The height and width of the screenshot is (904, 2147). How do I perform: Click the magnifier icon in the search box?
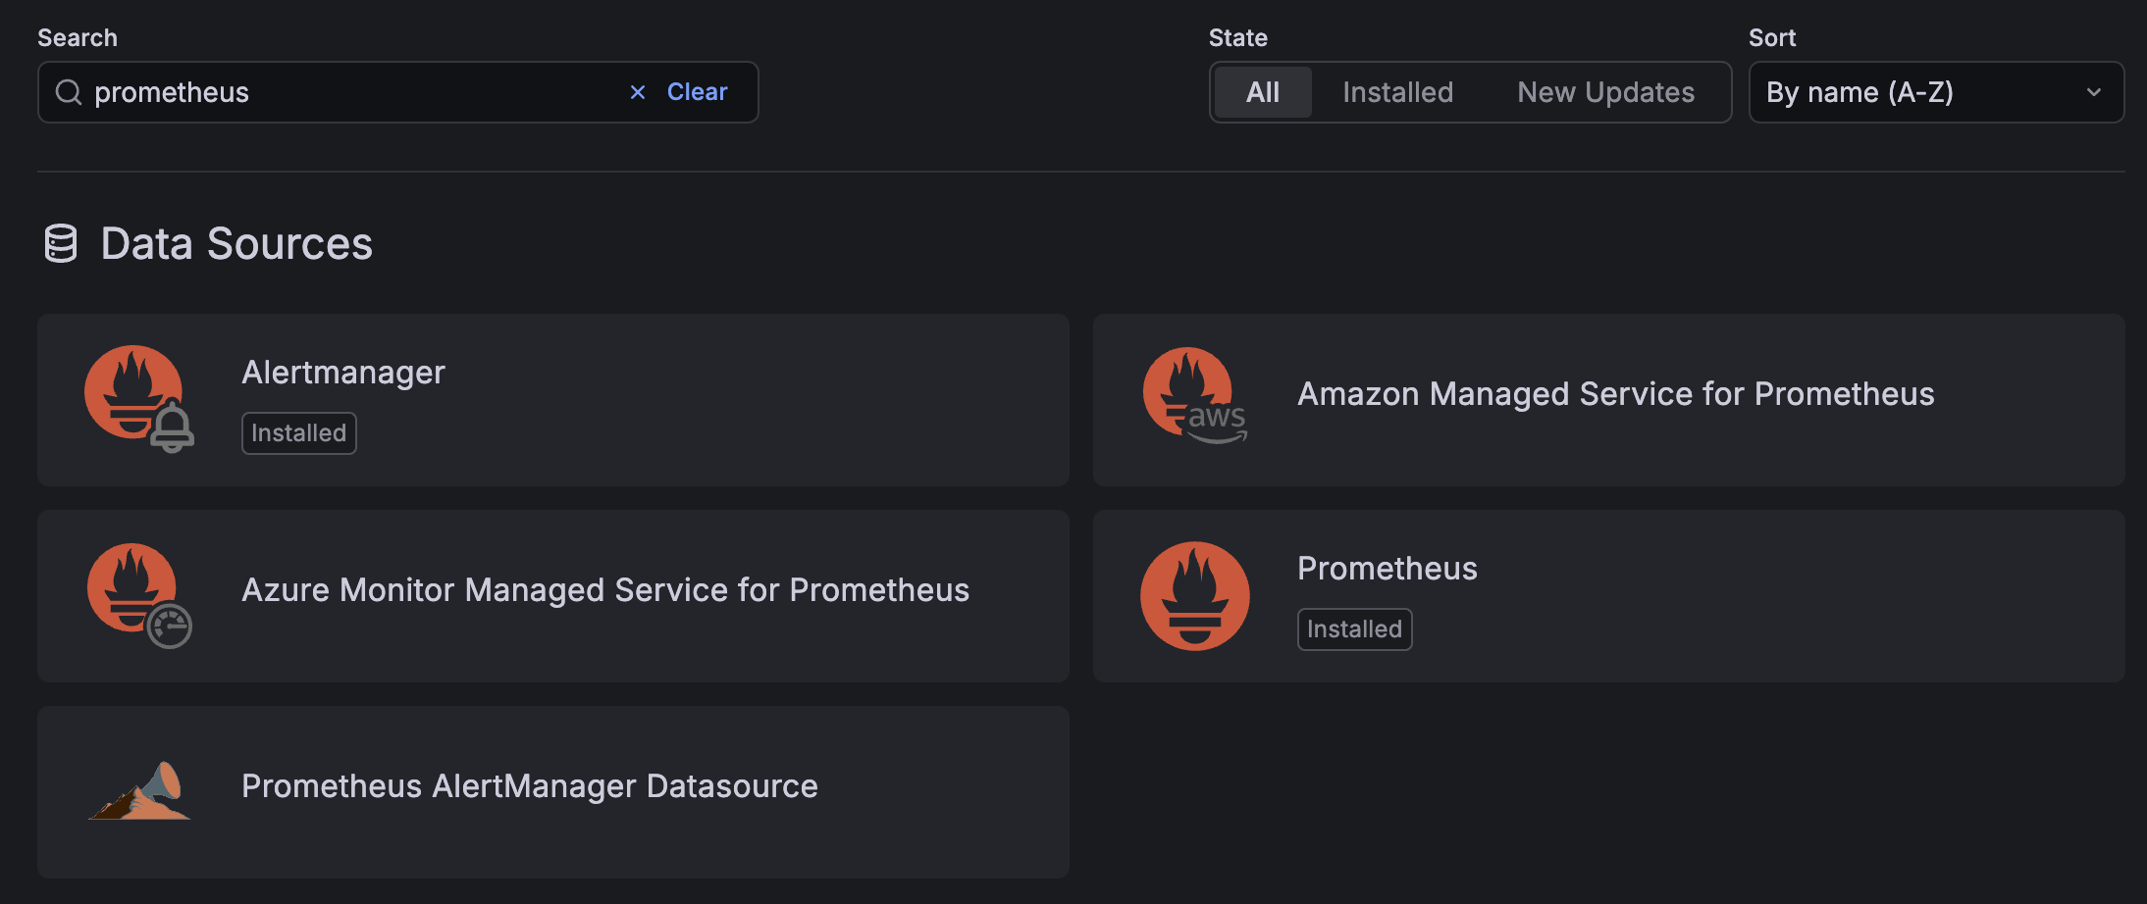click(69, 92)
